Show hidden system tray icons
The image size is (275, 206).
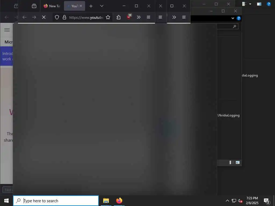(x=227, y=201)
